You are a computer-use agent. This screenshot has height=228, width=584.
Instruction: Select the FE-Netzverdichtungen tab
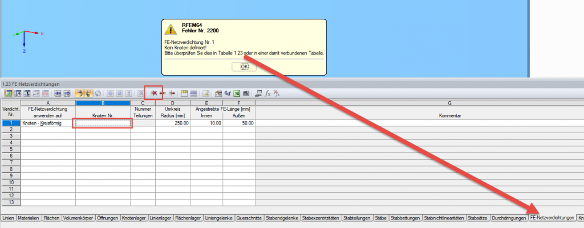[552, 218]
